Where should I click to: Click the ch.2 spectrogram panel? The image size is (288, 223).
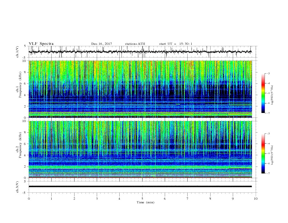(x=140, y=149)
